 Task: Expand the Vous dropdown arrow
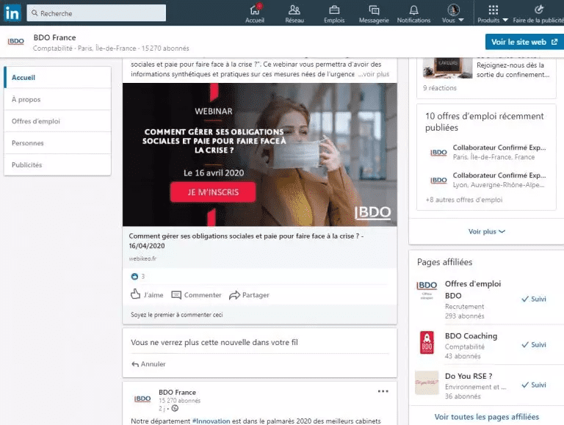click(461, 20)
